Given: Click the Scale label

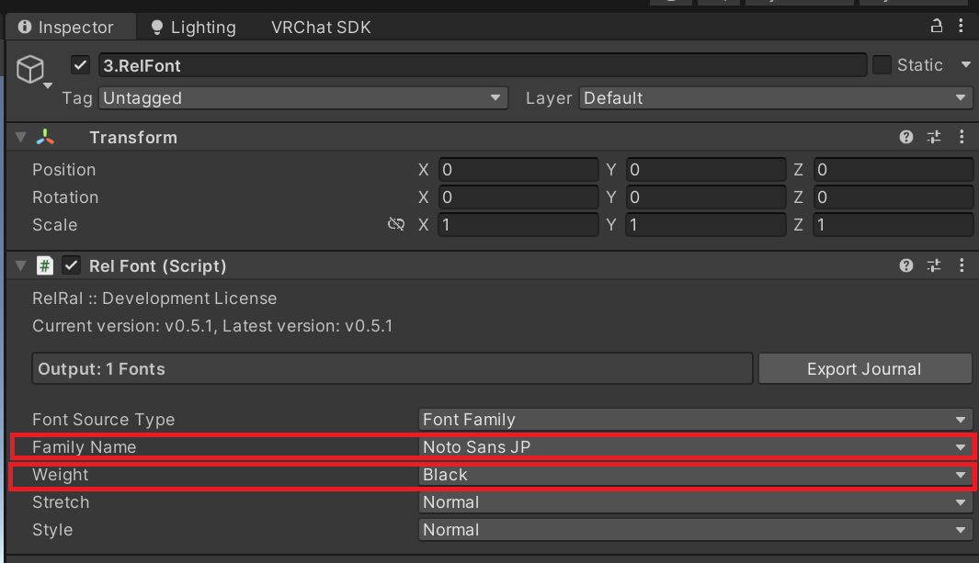Looking at the screenshot, I should point(55,224).
